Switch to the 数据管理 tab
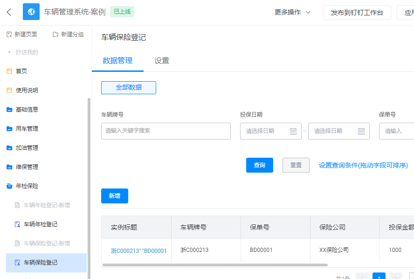Screen dimensions: 414x279 117,61
